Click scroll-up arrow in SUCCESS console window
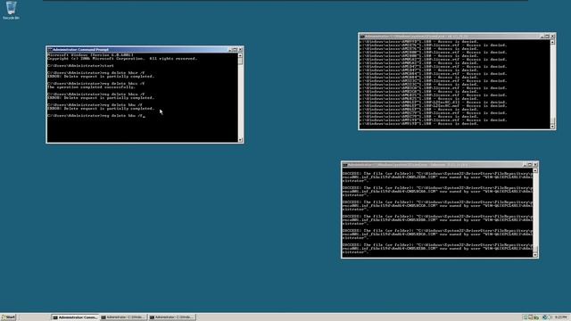The image size is (571, 321). click(x=535, y=170)
